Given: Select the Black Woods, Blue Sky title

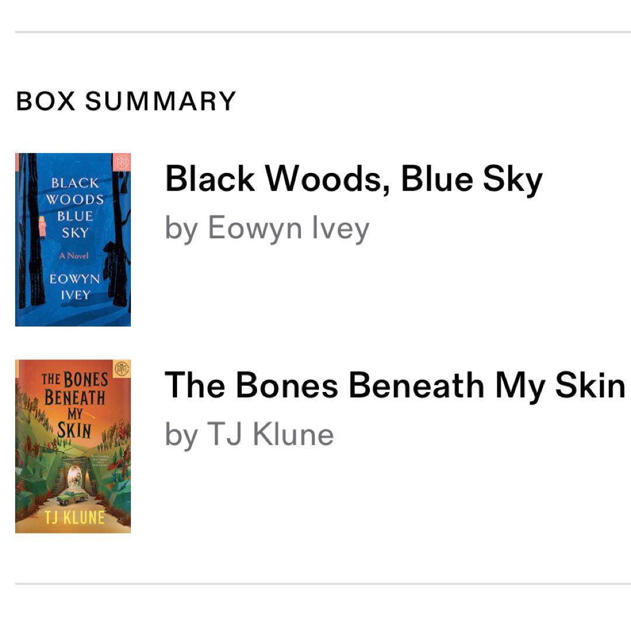Looking at the screenshot, I should pyautogui.click(x=353, y=179).
